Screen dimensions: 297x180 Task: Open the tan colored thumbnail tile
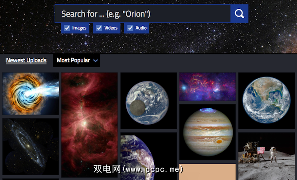click(x=207, y=172)
